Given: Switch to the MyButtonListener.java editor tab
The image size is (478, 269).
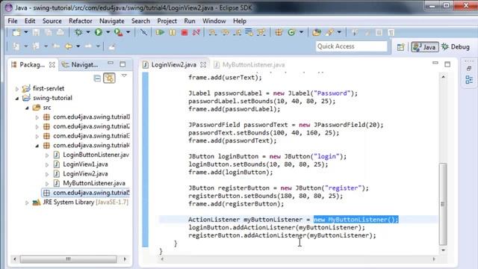Looking at the screenshot, I should [x=249, y=65].
